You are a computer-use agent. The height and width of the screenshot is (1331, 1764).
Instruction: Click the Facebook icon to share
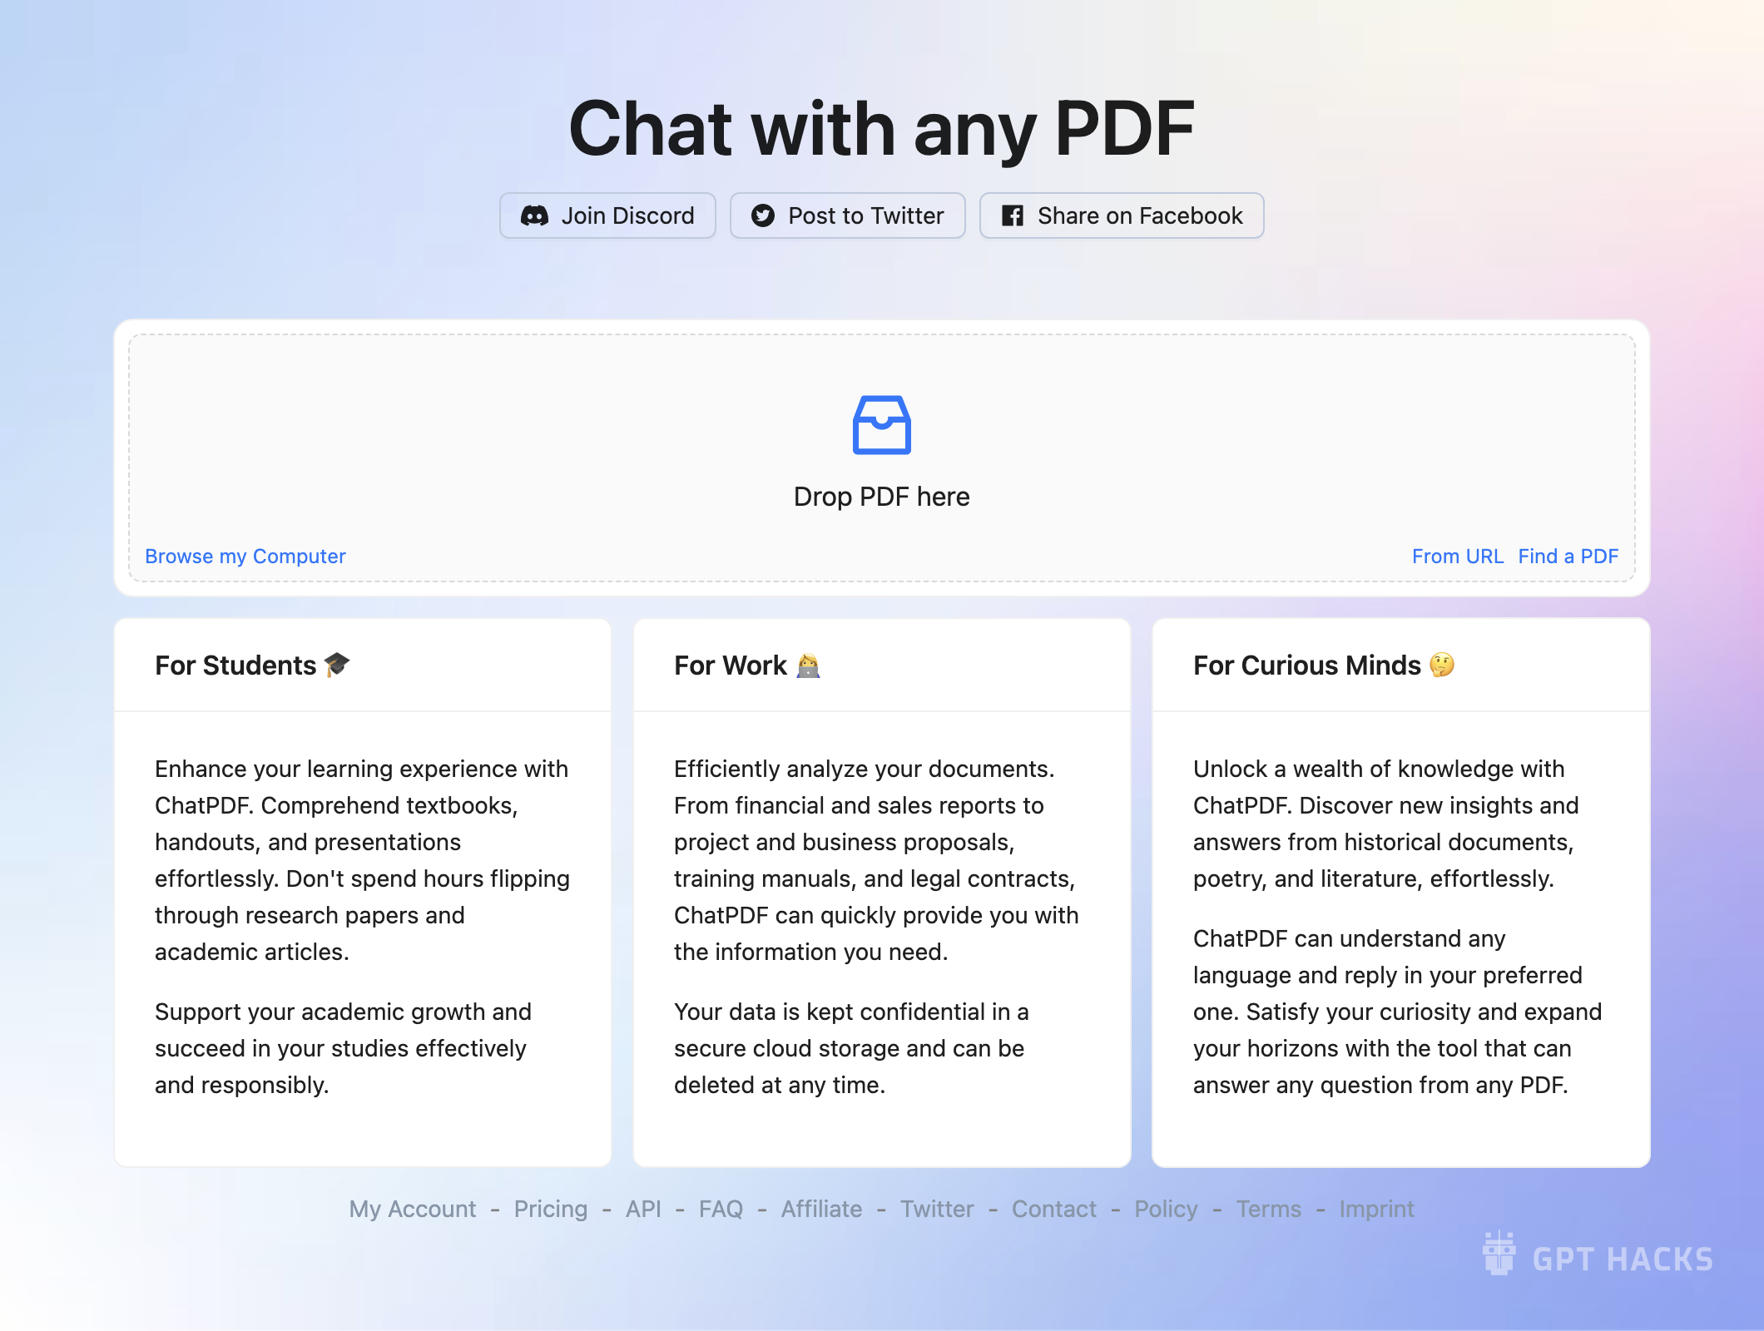(1009, 215)
